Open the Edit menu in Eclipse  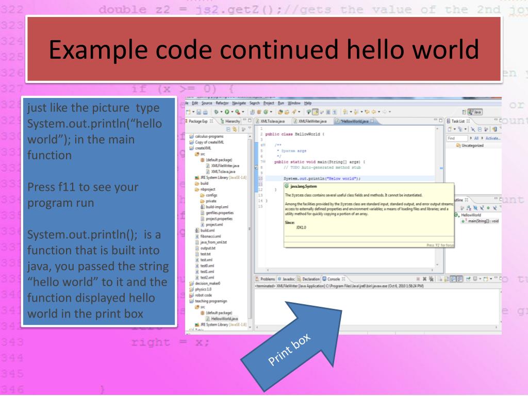point(195,103)
